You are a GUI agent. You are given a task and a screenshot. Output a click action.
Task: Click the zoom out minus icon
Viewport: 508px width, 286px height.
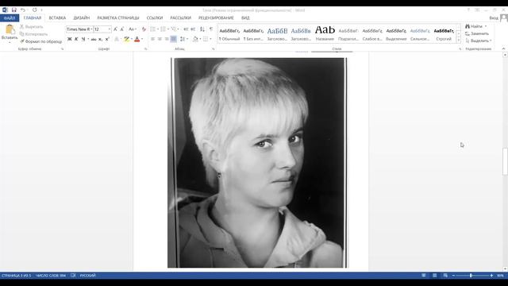(x=453, y=276)
